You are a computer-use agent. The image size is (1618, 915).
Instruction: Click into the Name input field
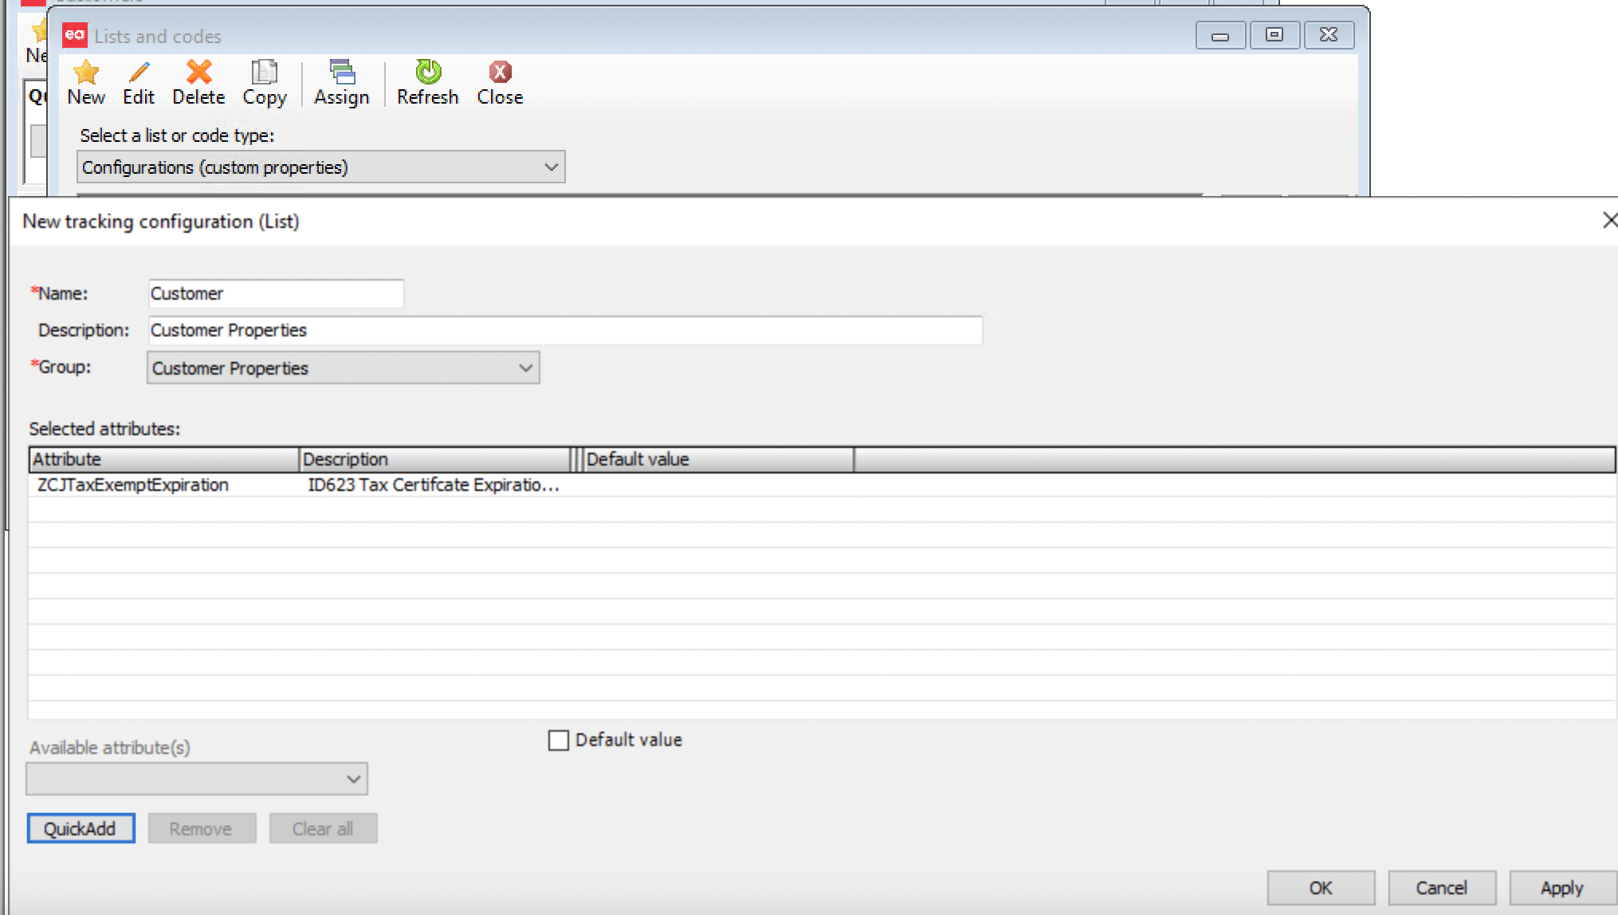pyautogui.click(x=276, y=293)
